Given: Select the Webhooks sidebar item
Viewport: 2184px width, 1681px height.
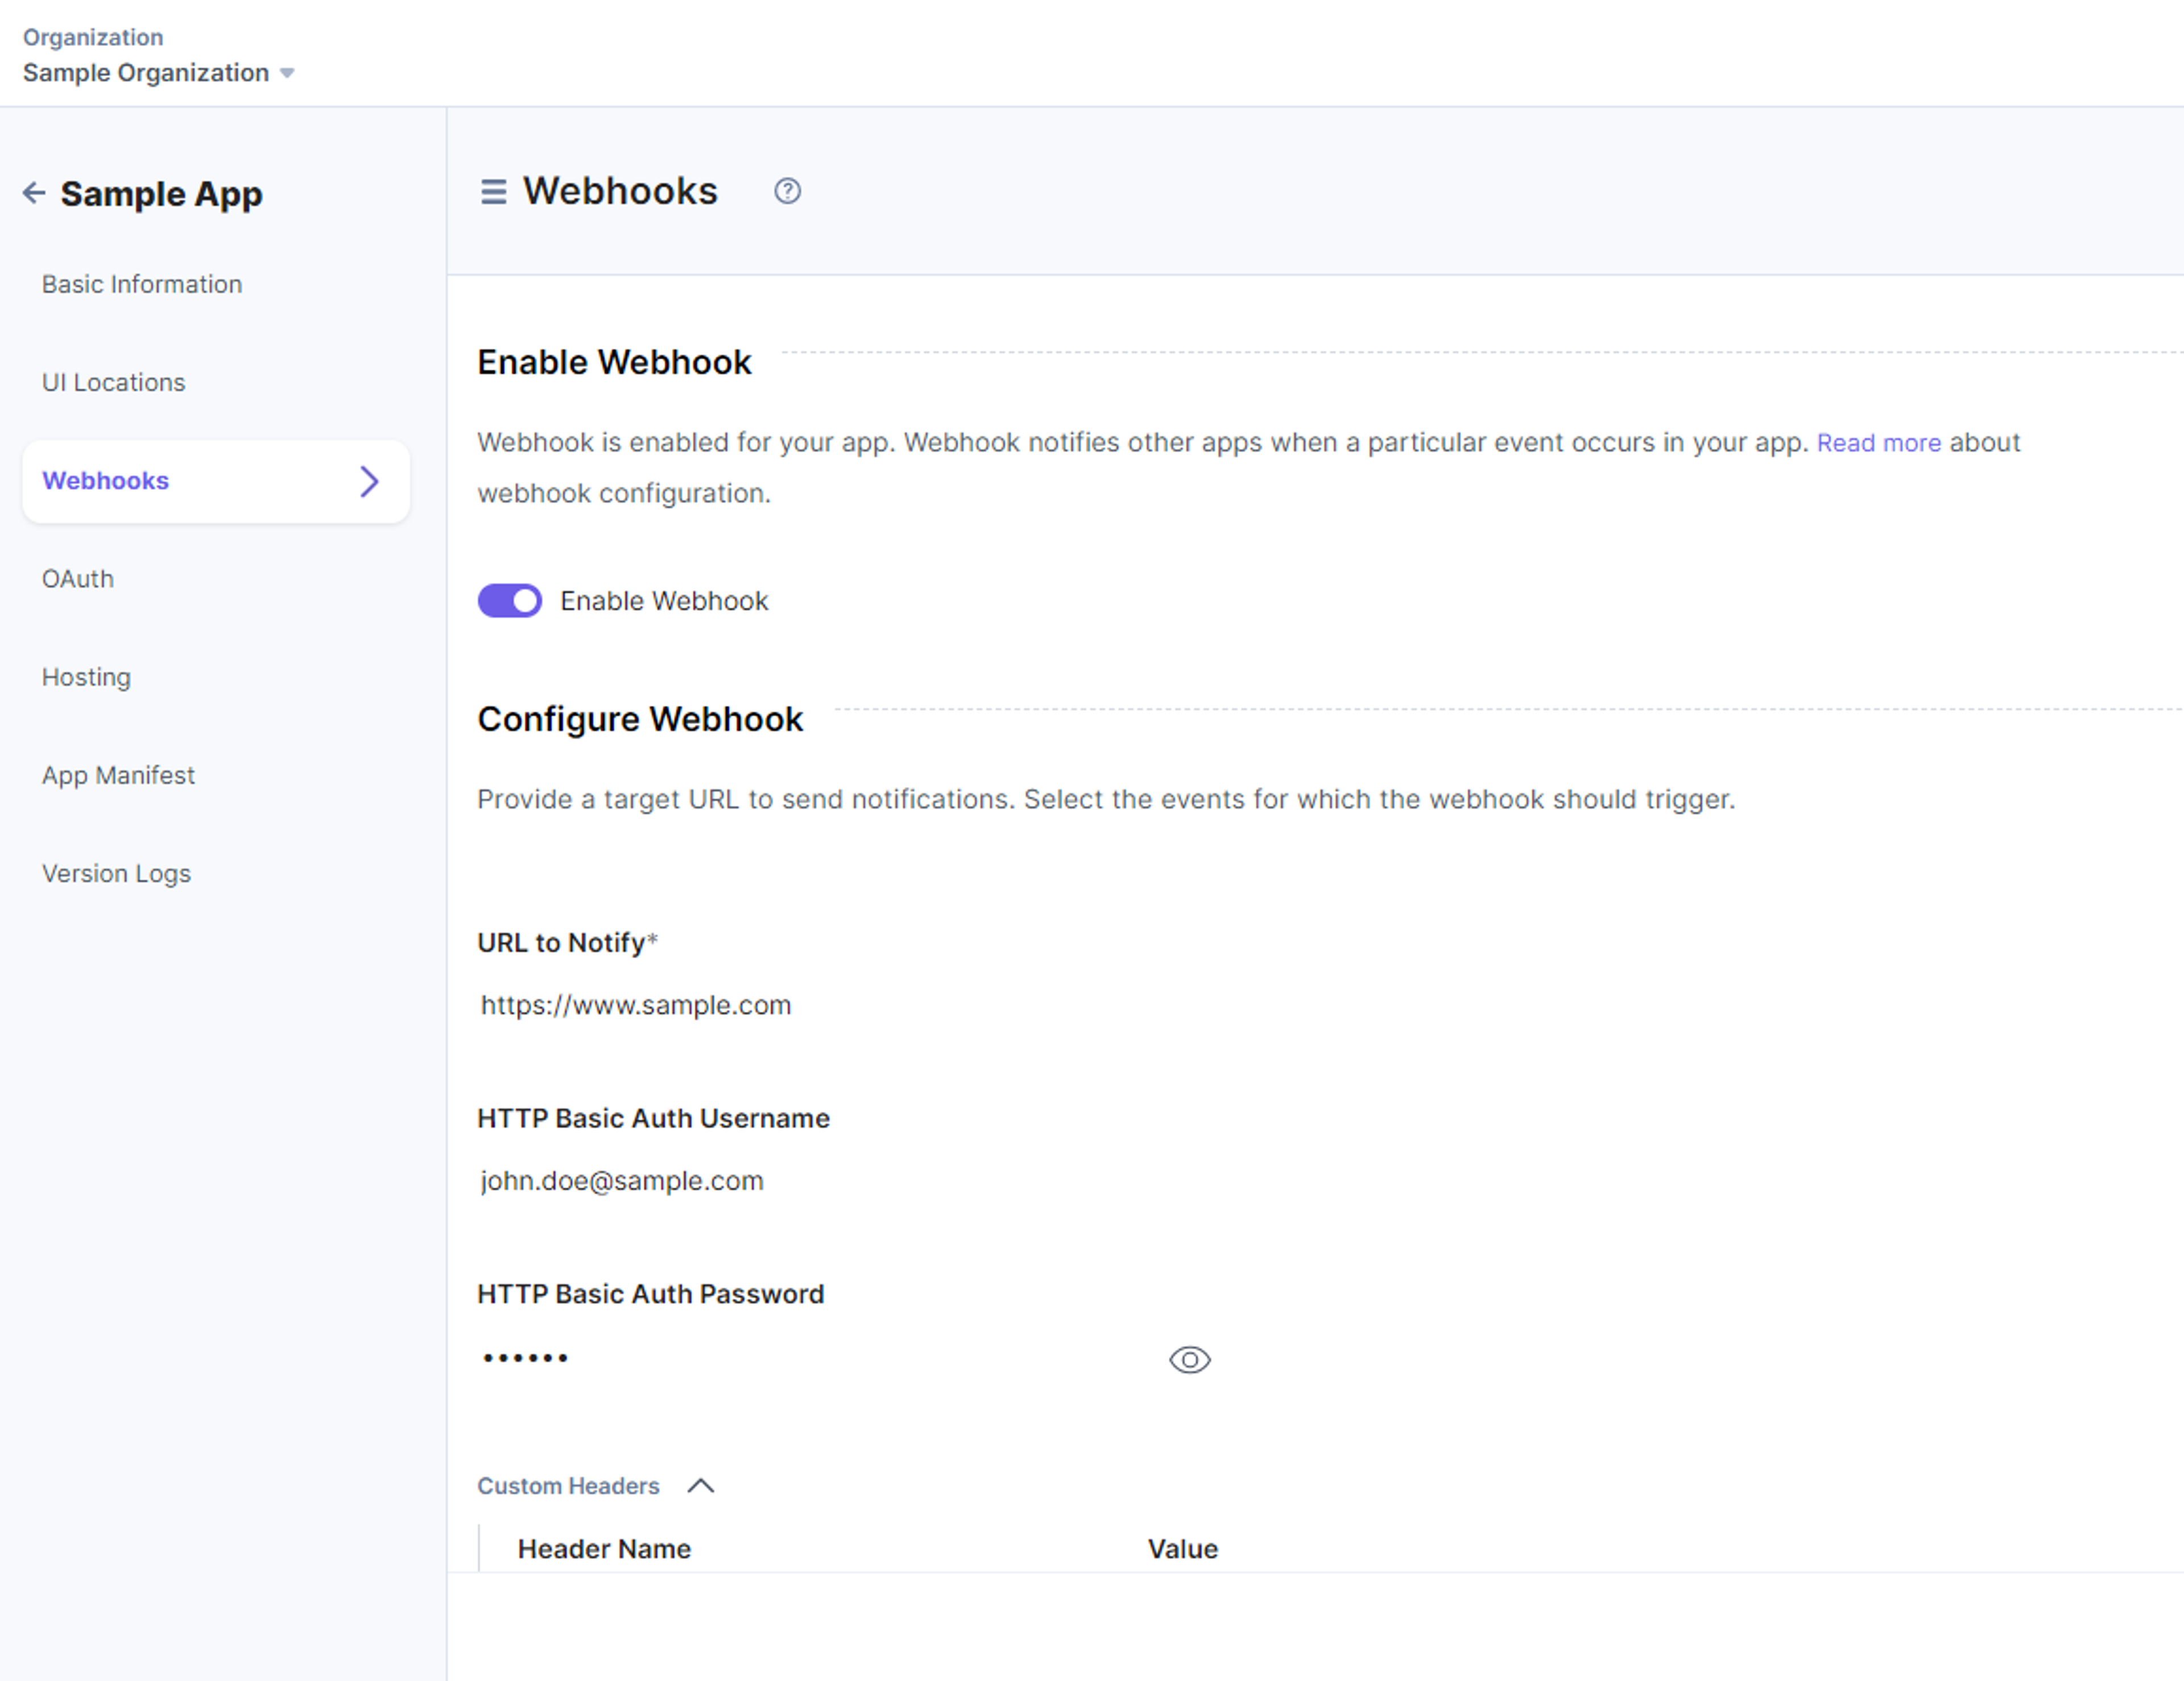Looking at the screenshot, I should [x=215, y=481].
